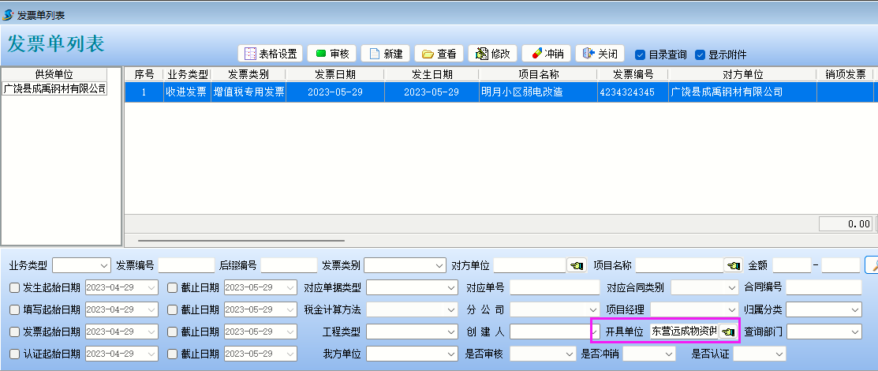Image resolution: width=878 pixels, height=371 pixels.
Task: Click the 审核 approve toolbar icon
Action: [x=321, y=54]
